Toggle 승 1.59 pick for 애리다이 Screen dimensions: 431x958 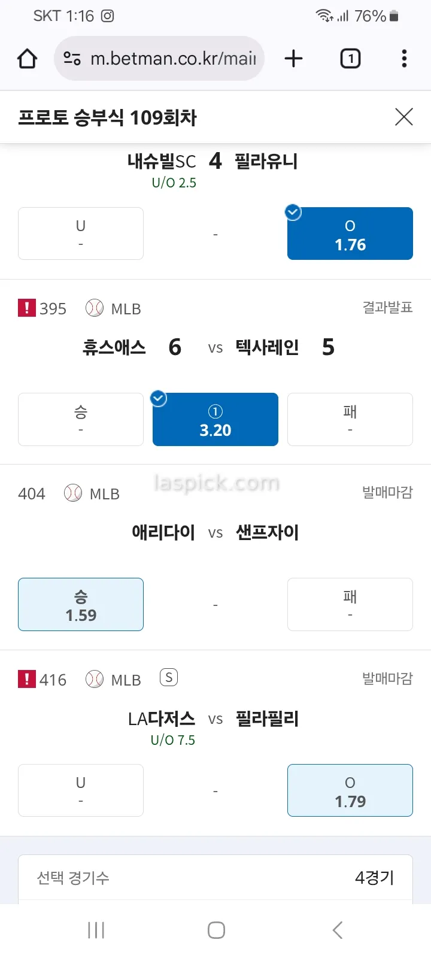point(81,604)
